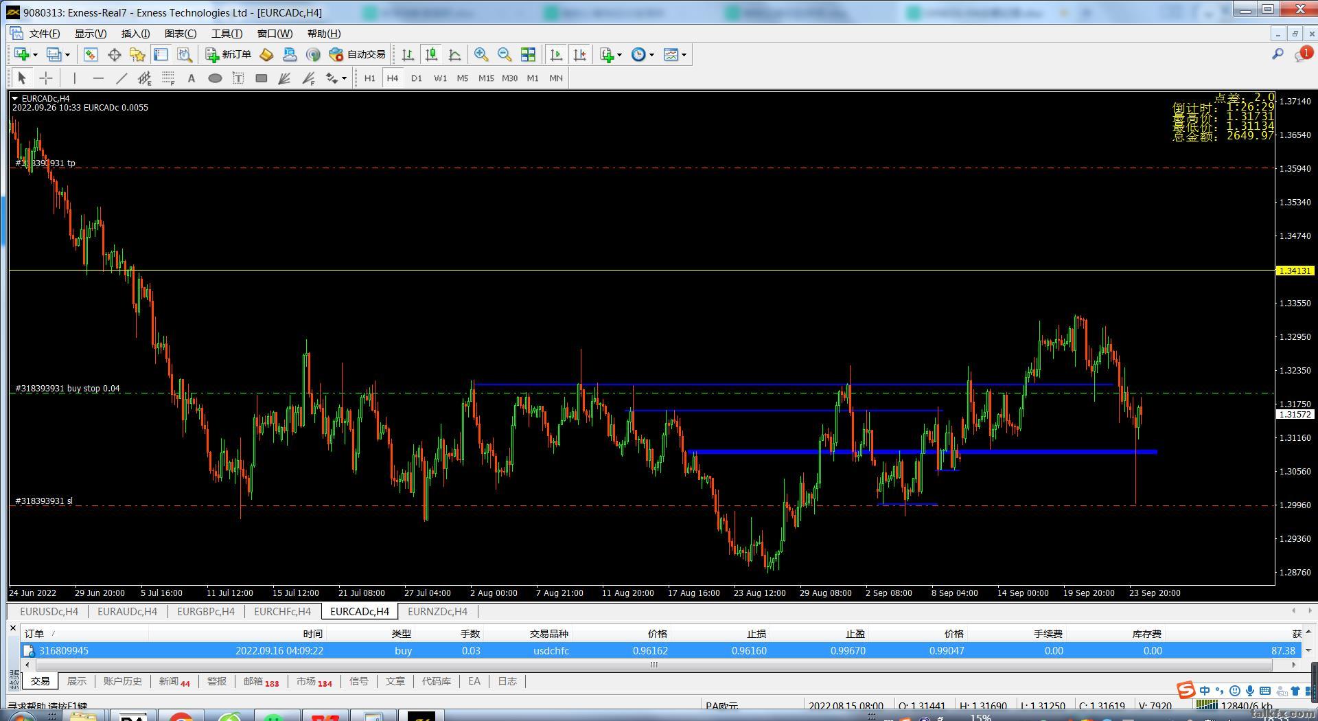Open the cloud hosting icon next to MetaEditor
This screenshot has width=1318, height=721.
[x=290, y=54]
